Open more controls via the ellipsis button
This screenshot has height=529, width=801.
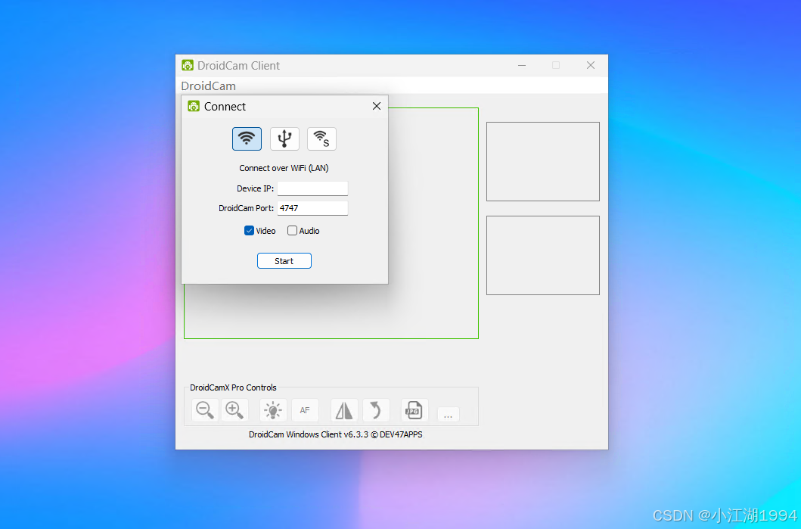[448, 415]
